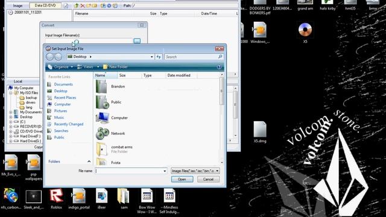Select the Network item in file list
386x217 pixels.
coord(110,133)
